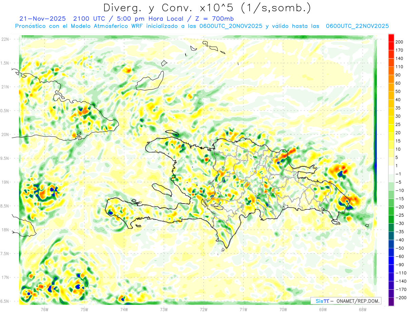Click the '9.5N' latitude label
The width and height of the screenshot is (407, 314).
4,158
